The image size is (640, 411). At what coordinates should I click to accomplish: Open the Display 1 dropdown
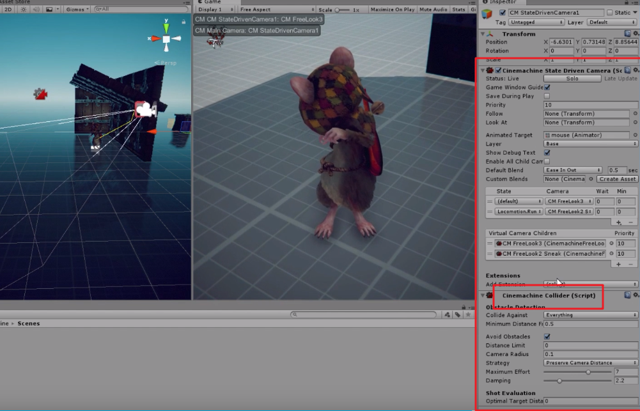[x=215, y=10]
